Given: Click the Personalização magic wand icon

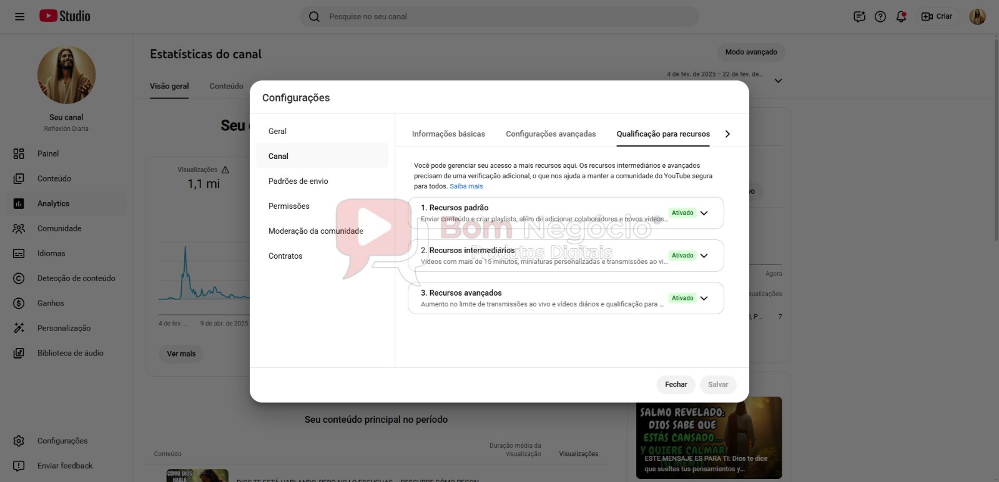Looking at the screenshot, I should pos(19,328).
